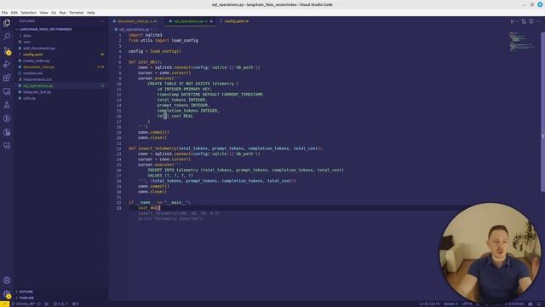Open the Search view in activity bar
545x307 pixels.
7,37
